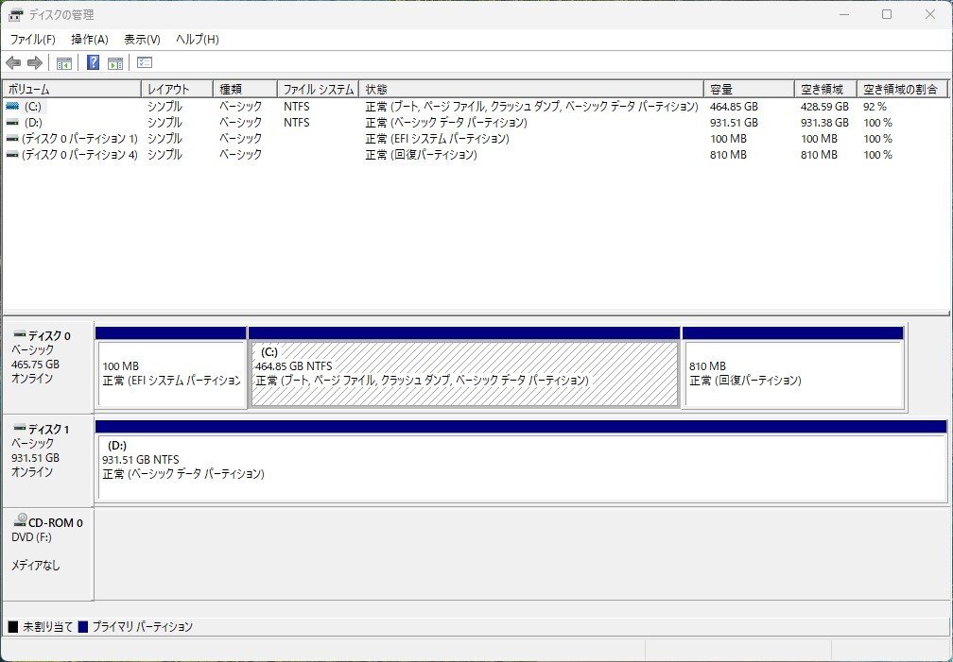This screenshot has height=662, width=953.
Task: Select the ディスク 1 disk label panel
Action: (48, 462)
